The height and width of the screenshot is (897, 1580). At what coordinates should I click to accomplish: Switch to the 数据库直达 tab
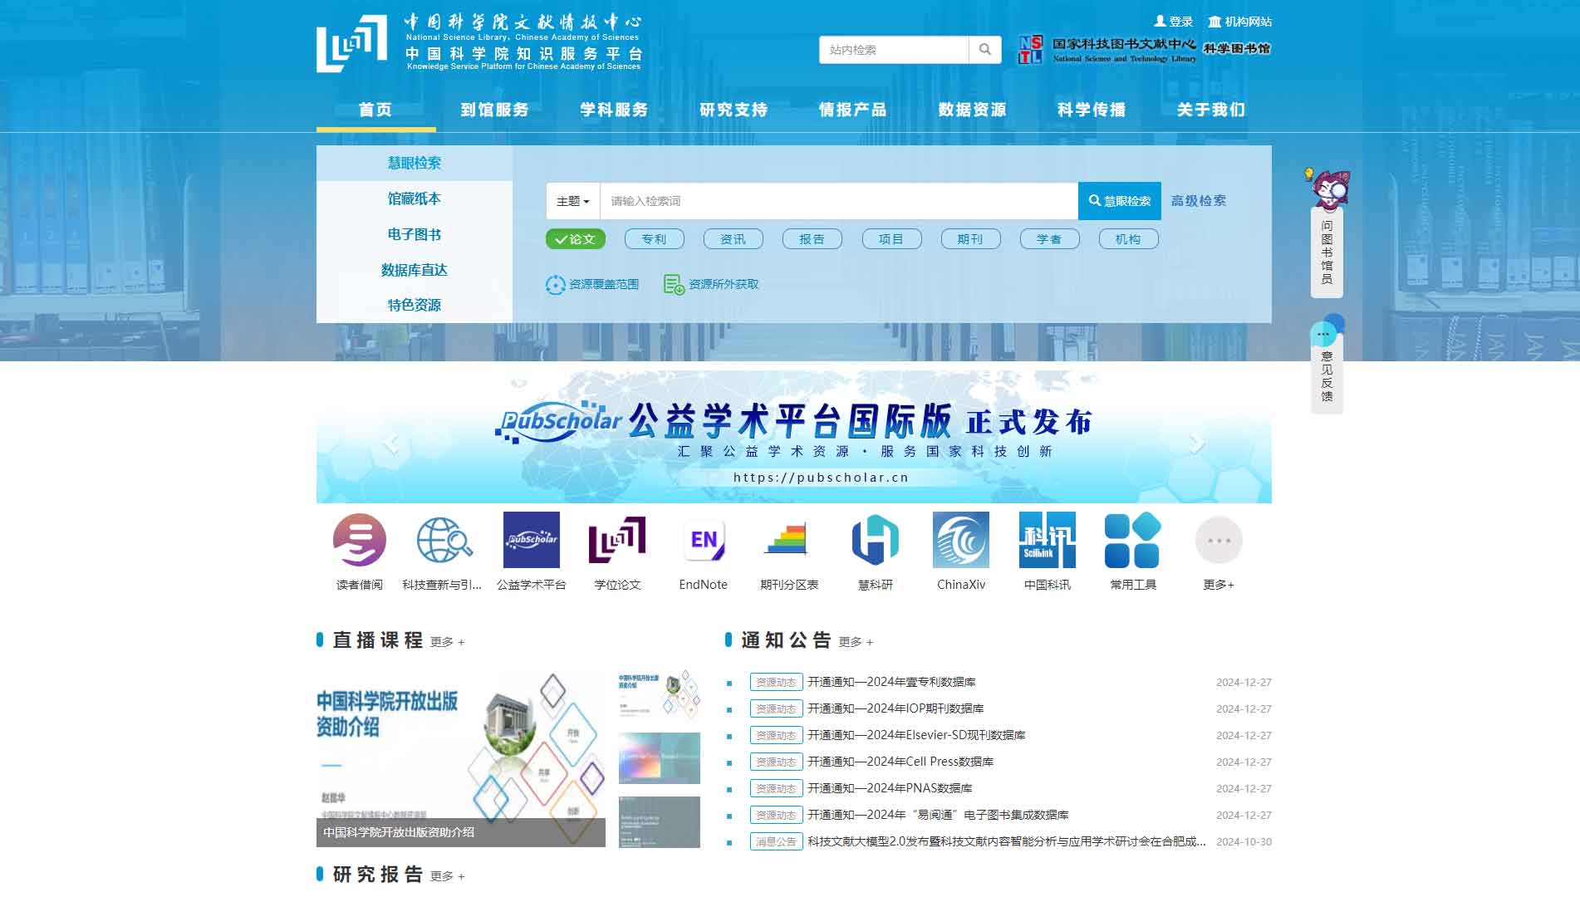click(x=415, y=270)
